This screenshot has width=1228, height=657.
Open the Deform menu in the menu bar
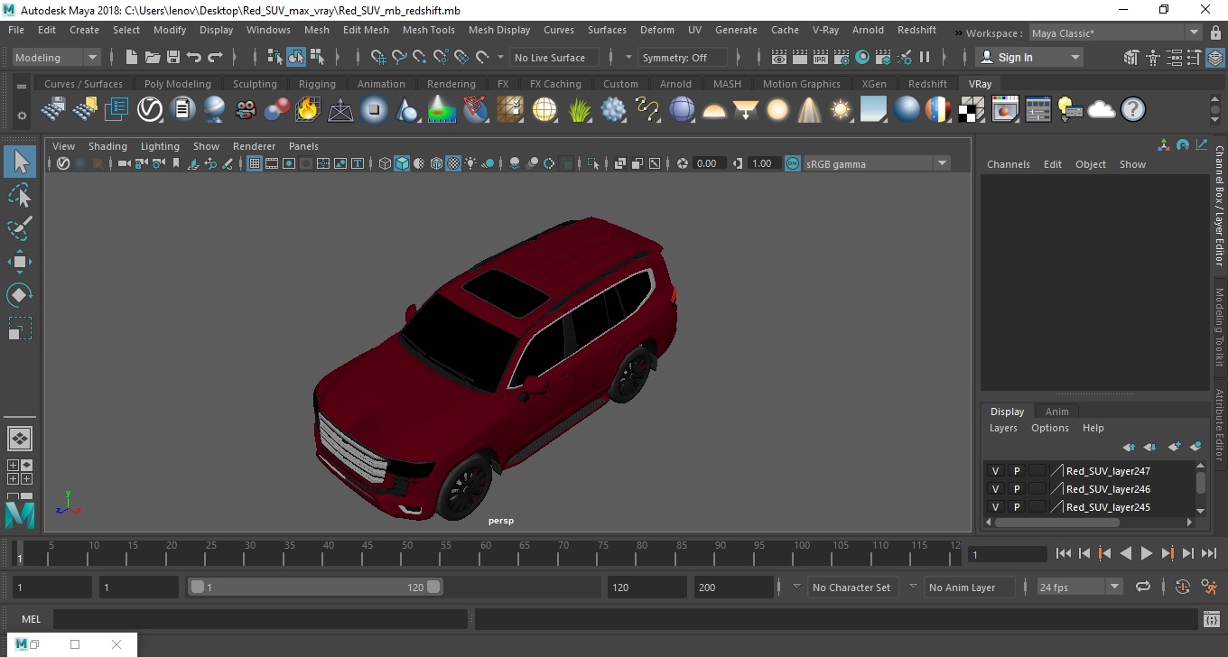[x=656, y=30]
